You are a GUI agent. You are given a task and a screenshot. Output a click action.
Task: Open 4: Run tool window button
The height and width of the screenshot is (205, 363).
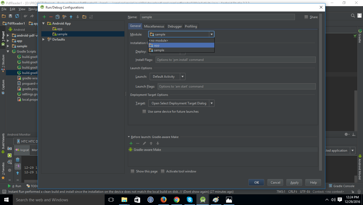pos(15,186)
